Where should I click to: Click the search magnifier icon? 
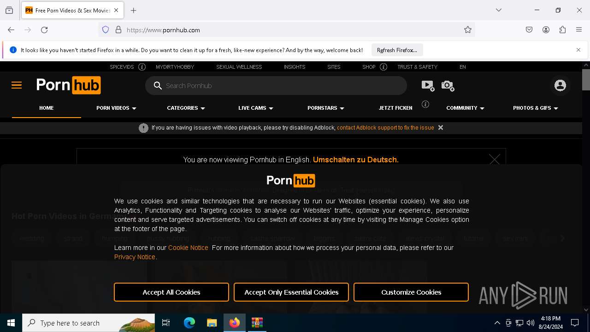158,86
